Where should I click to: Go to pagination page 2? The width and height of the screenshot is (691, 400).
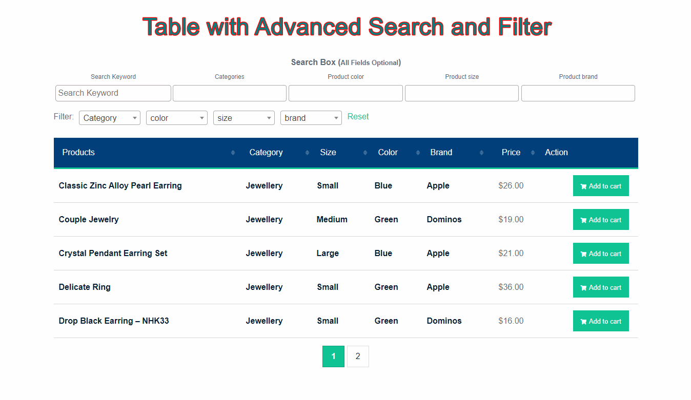pyautogui.click(x=358, y=356)
